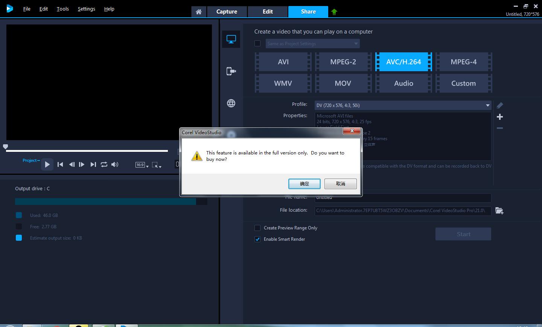
Task: Choose the Custom output format
Action: pyautogui.click(x=464, y=83)
